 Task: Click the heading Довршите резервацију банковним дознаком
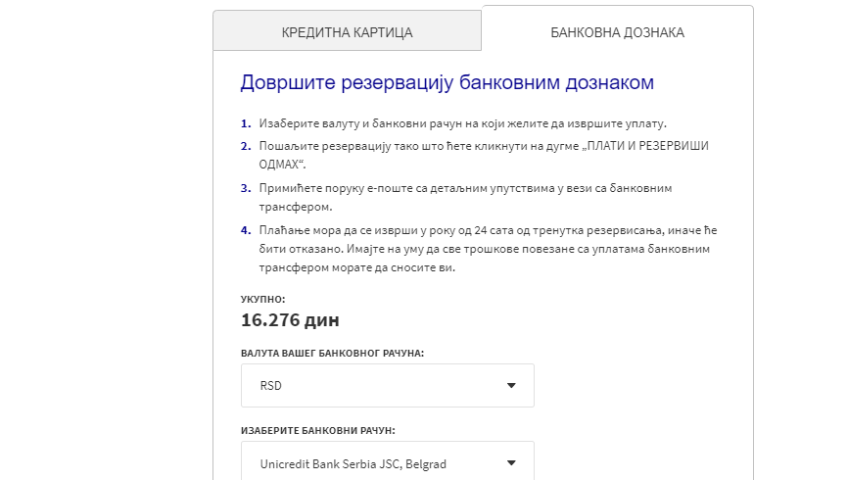pyautogui.click(x=447, y=82)
